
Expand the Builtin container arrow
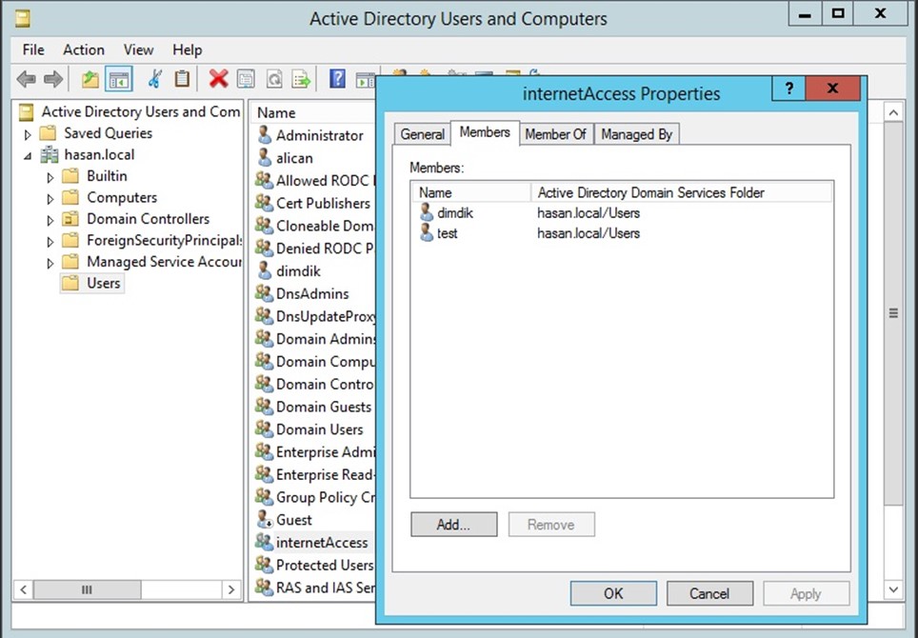coord(50,177)
